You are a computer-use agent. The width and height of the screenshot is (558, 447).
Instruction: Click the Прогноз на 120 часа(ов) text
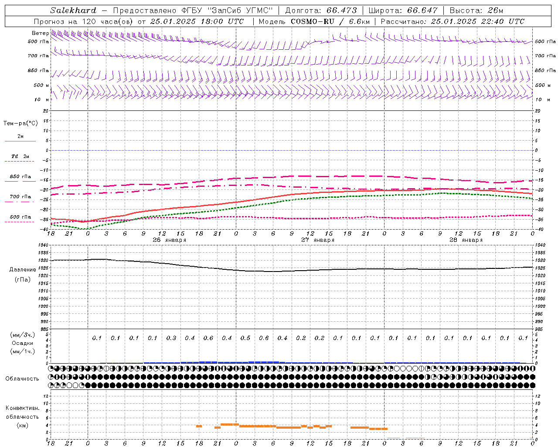click(x=84, y=21)
